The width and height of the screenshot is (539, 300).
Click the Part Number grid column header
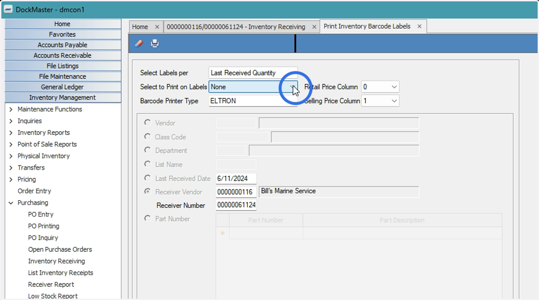click(266, 220)
